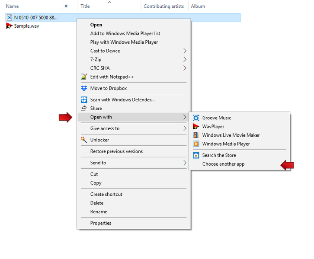Click the Sample.wav file icon
This screenshot has width=314, height=259.
(9, 26)
